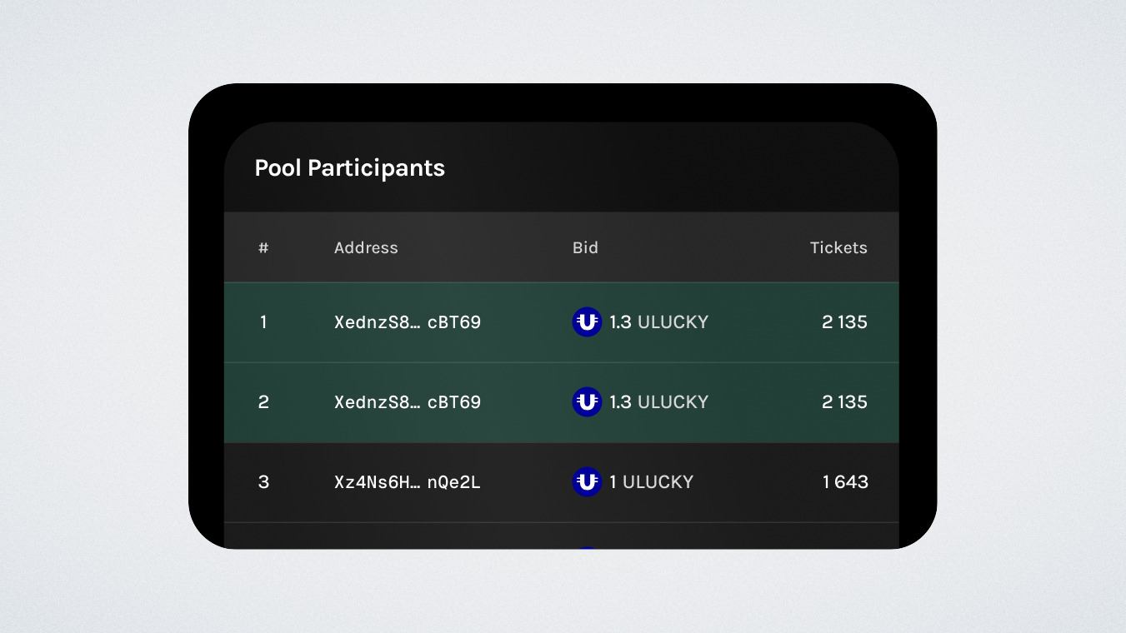Select the 1.3 ULUCKY bid in row 1
This screenshot has height=633, width=1126.
tap(658, 322)
